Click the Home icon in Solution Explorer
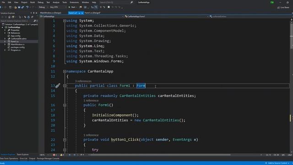The height and width of the screenshot is (165, 293). [x=9, y=17]
